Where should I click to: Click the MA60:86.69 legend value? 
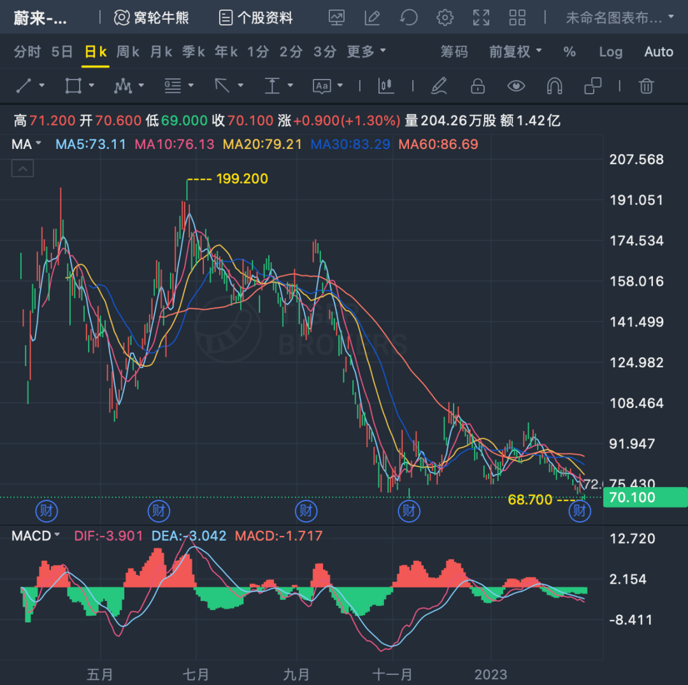pos(438,145)
